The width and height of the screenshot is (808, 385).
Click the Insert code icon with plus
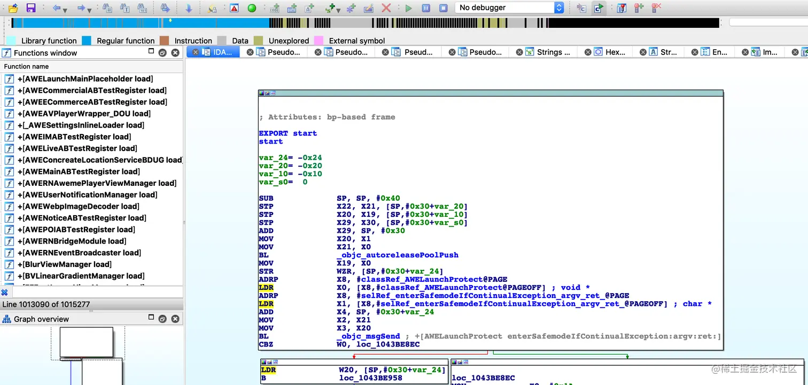click(x=275, y=8)
